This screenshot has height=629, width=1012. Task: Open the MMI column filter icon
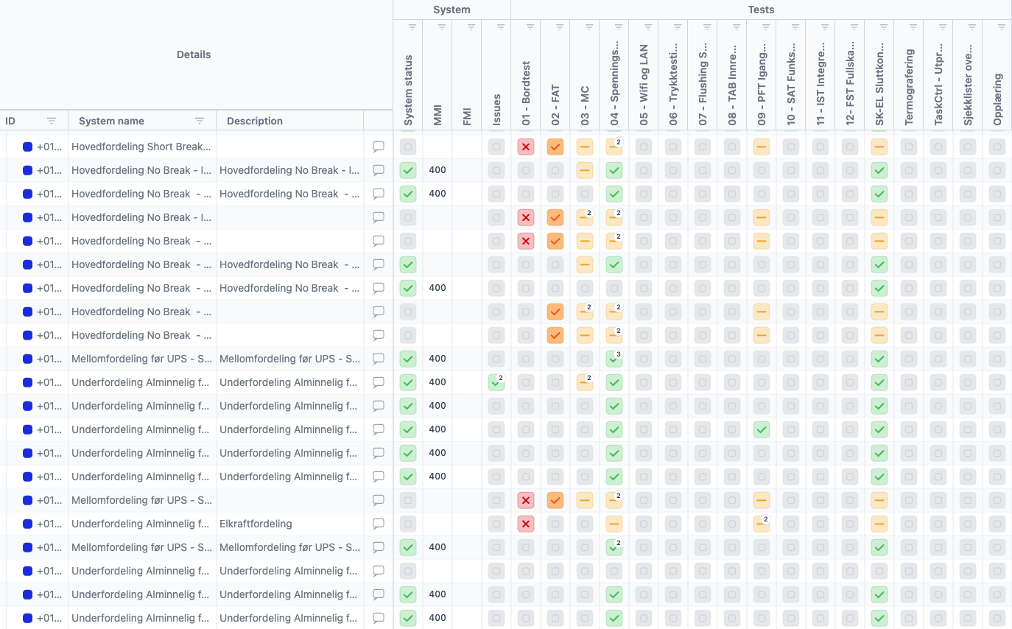pyautogui.click(x=442, y=27)
